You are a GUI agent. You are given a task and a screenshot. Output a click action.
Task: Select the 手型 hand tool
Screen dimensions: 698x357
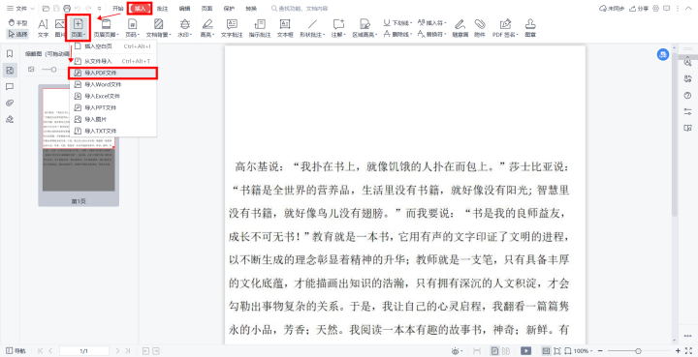pos(17,22)
